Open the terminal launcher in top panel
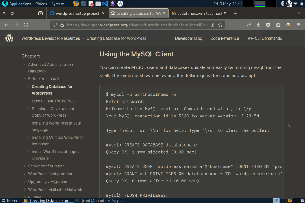This screenshot has width=305, height=203. point(83,4)
